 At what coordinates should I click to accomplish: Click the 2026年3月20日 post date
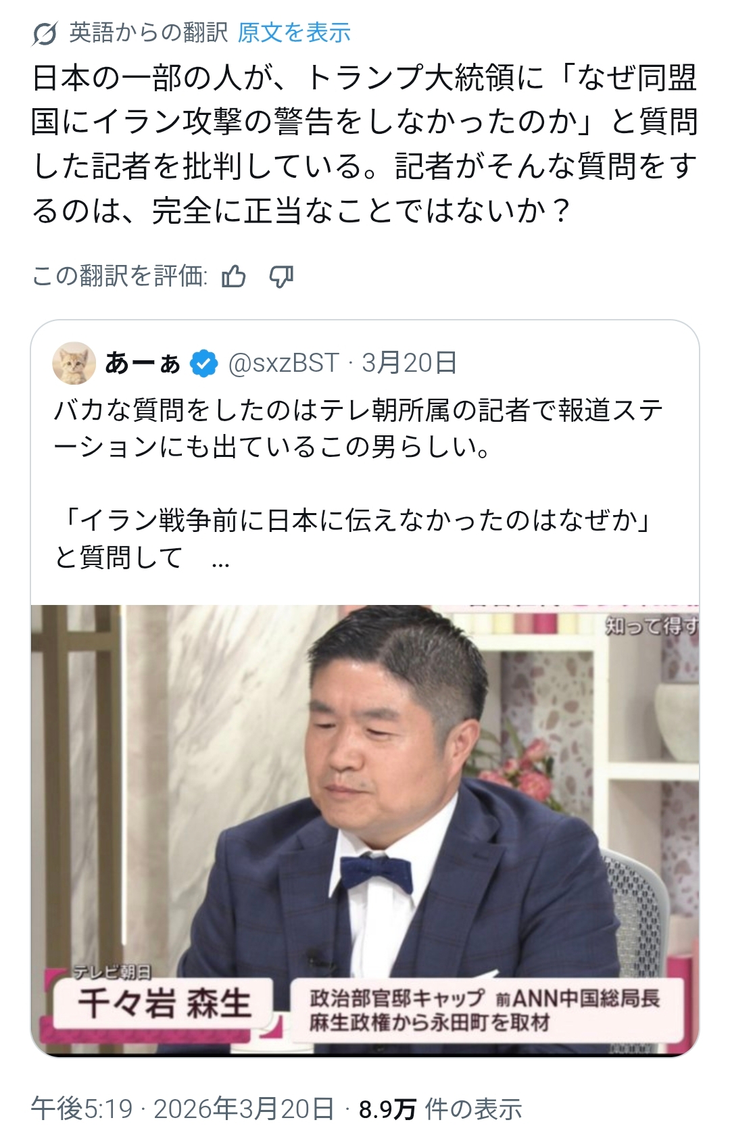(244, 1109)
